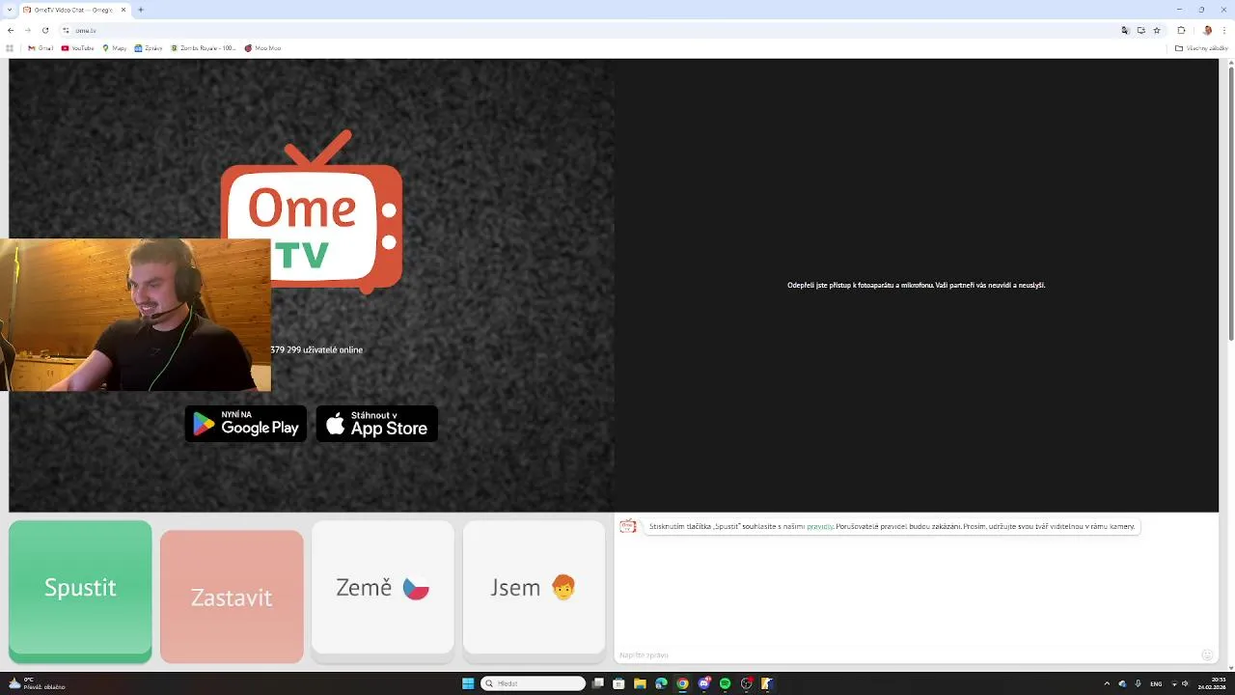The image size is (1235, 695).
Task: Open the App Store download badge
Action: [x=377, y=424]
